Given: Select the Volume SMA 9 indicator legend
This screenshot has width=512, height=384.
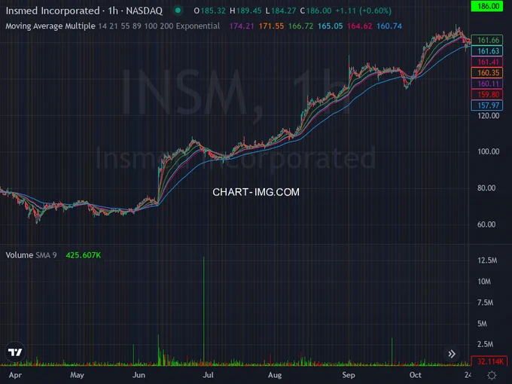Looking at the screenshot, I should tap(30, 255).
